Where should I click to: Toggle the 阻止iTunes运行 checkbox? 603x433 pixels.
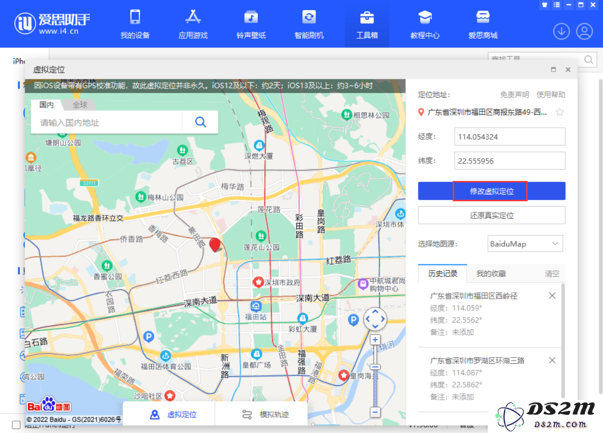pyautogui.click(x=16, y=425)
